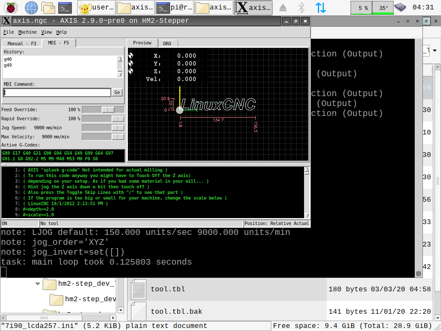Image resolution: width=441 pixels, height=331 pixels.
Task: Launch the web browser globe icon
Action: (31, 8)
